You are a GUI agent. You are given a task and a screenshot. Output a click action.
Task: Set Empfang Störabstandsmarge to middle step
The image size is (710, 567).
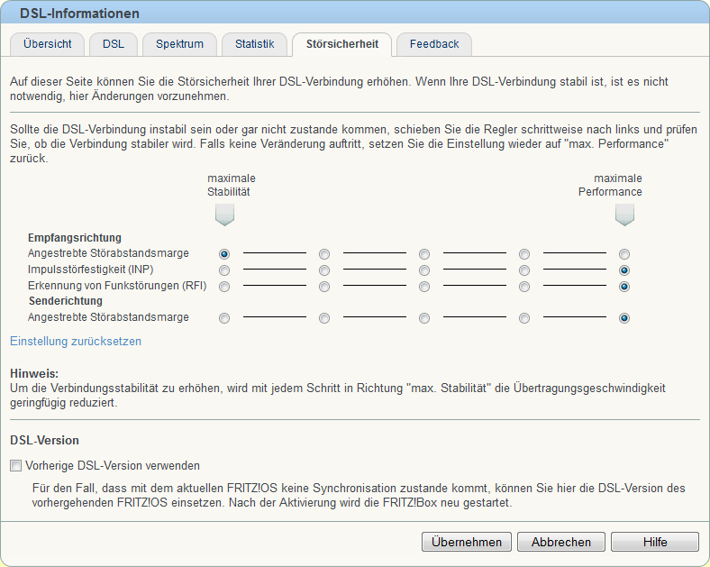click(x=424, y=254)
